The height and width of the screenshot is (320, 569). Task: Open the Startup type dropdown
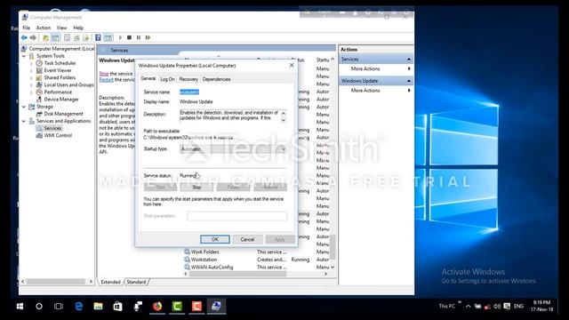tap(233, 149)
